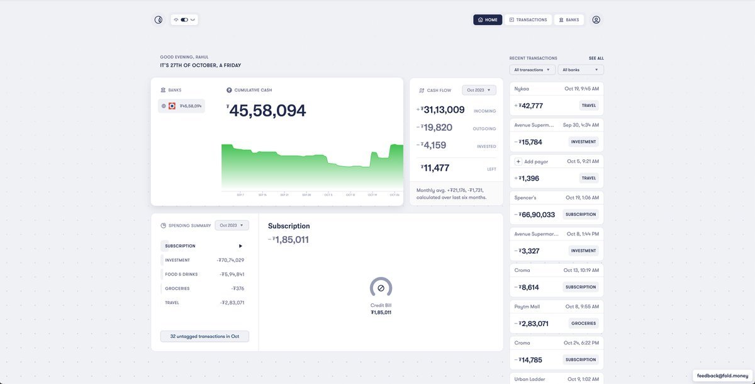Open the Nykaa transaction card
This screenshot has height=384, width=755.
click(557, 98)
